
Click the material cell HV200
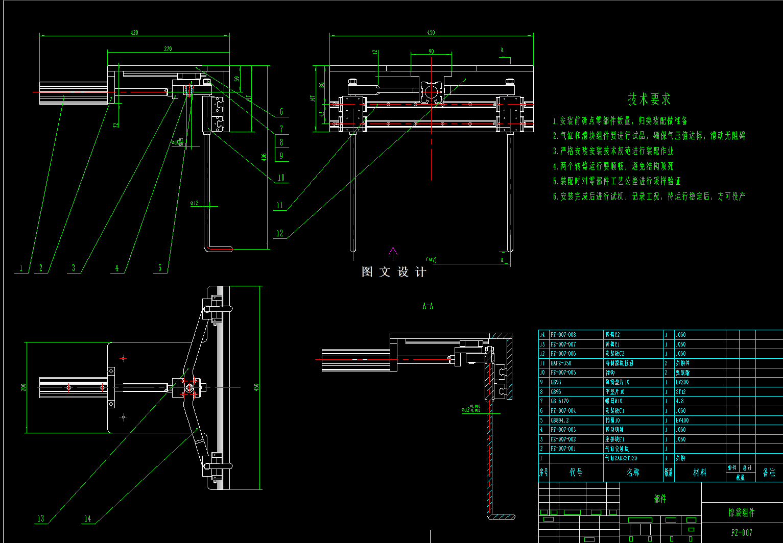pyautogui.click(x=682, y=382)
